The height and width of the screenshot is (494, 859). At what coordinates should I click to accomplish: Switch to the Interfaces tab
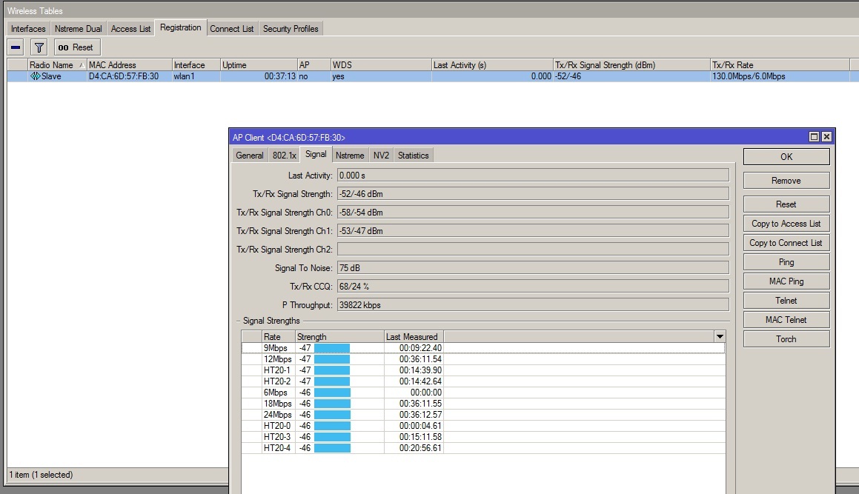tap(28, 29)
